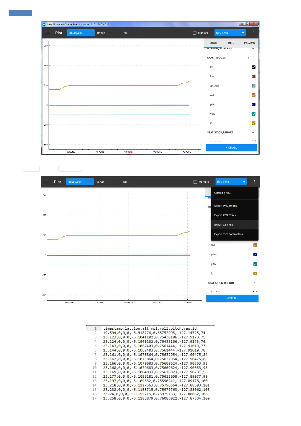The width and height of the screenshot is (301, 426).
Task: Toggle the orange roll color checkbox in top panel
Action: pos(254,95)
